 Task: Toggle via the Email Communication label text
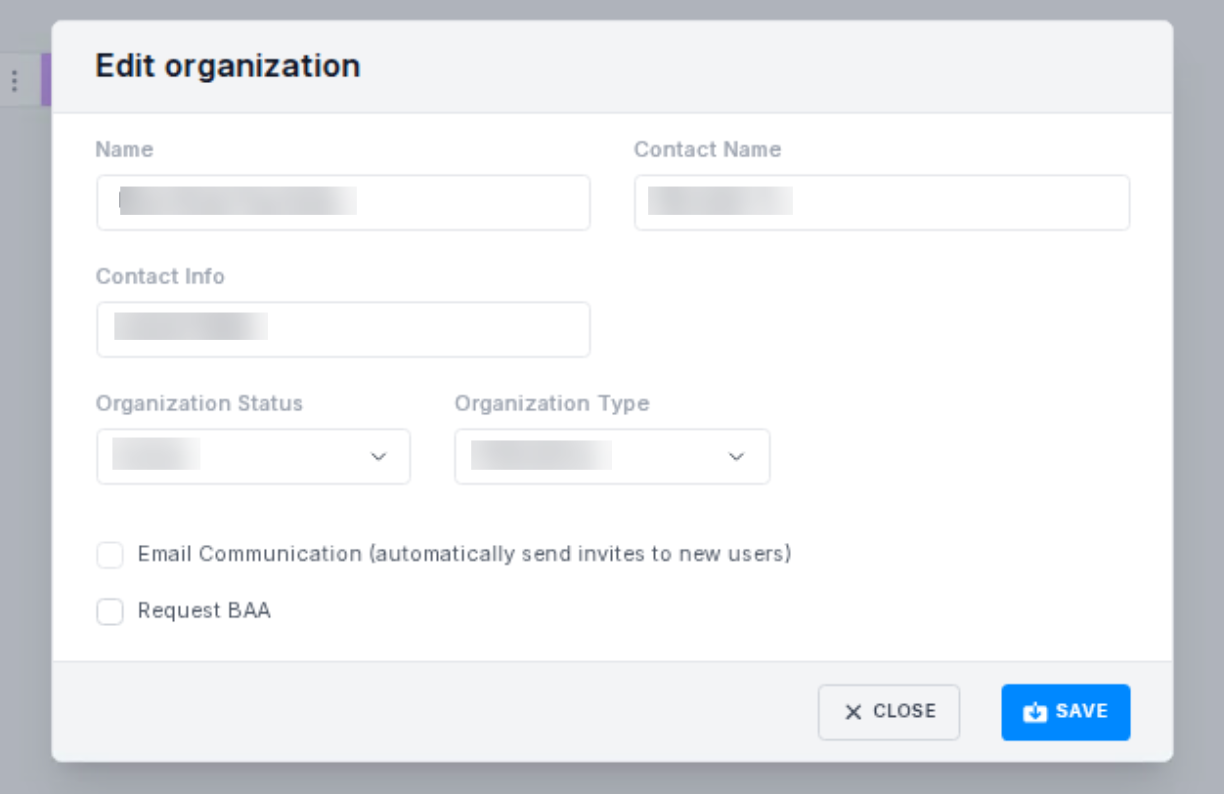pos(463,555)
